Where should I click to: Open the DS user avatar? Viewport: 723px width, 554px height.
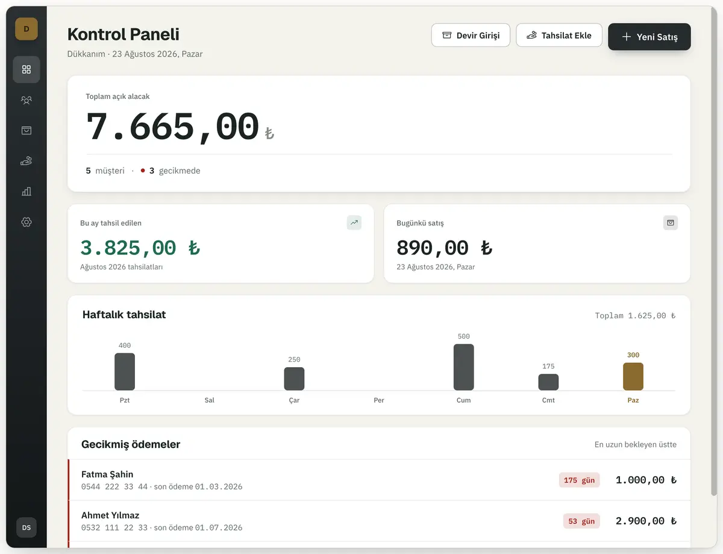pos(27,527)
